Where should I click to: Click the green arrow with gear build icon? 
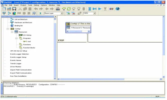click(x=64, y=9)
